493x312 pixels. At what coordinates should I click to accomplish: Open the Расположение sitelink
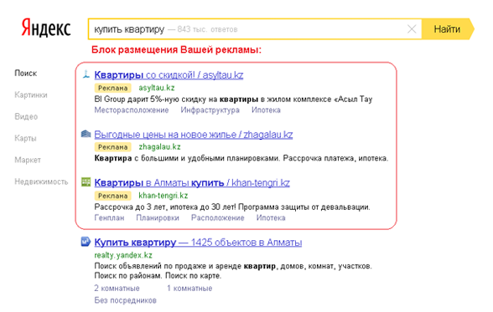(218, 217)
